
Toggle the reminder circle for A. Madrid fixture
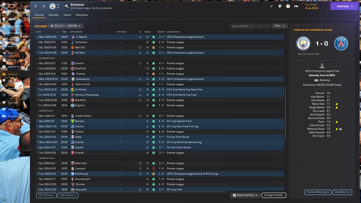point(38,37)
